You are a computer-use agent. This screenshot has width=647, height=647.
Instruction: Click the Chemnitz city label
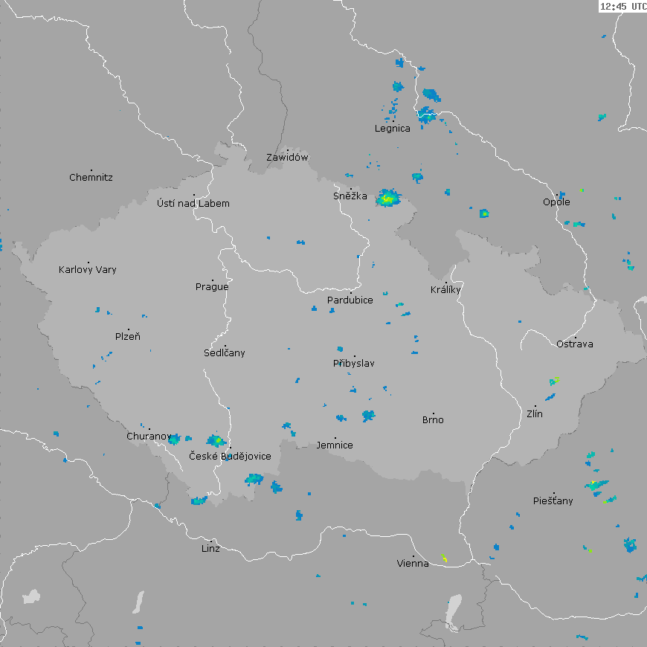91,178
